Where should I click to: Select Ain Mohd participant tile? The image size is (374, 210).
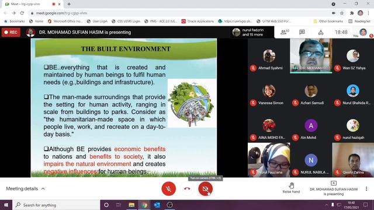point(311,125)
